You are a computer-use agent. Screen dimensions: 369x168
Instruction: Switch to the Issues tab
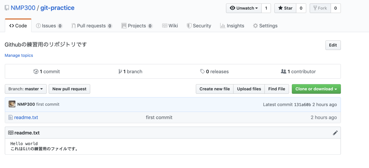(x=49, y=26)
